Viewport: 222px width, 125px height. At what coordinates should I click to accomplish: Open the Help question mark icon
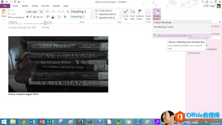point(203,2)
